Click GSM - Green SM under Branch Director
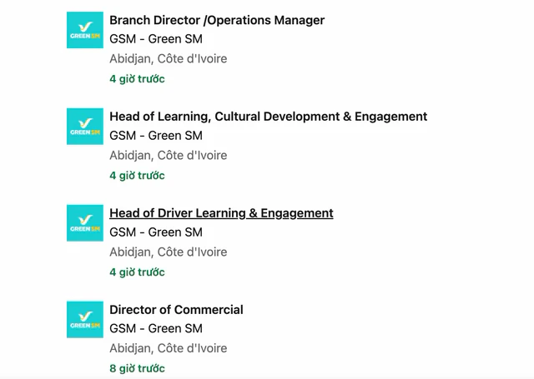The height and width of the screenshot is (379, 534). click(x=156, y=39)
